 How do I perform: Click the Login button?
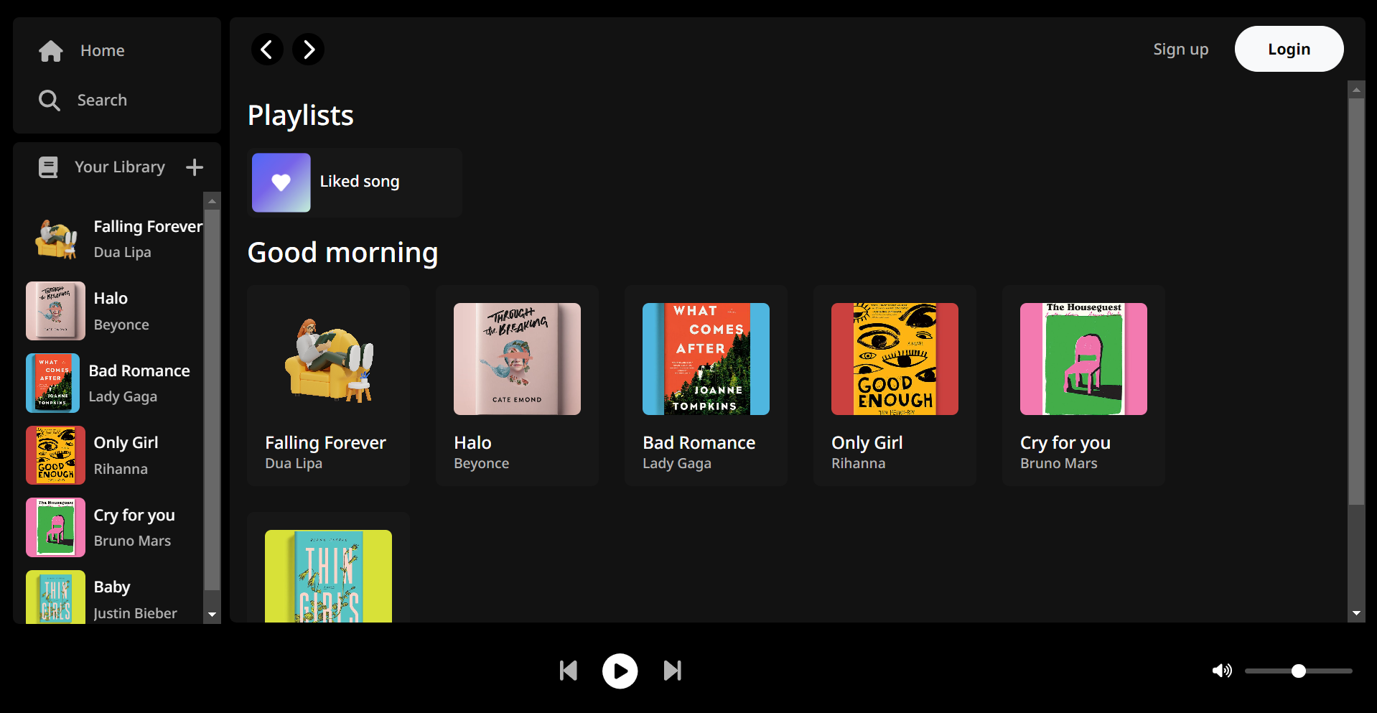[1289, 49]
